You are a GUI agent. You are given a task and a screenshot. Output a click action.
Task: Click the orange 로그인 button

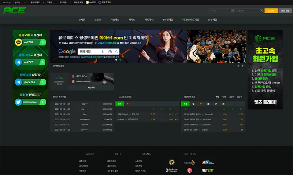pos(271,11)
